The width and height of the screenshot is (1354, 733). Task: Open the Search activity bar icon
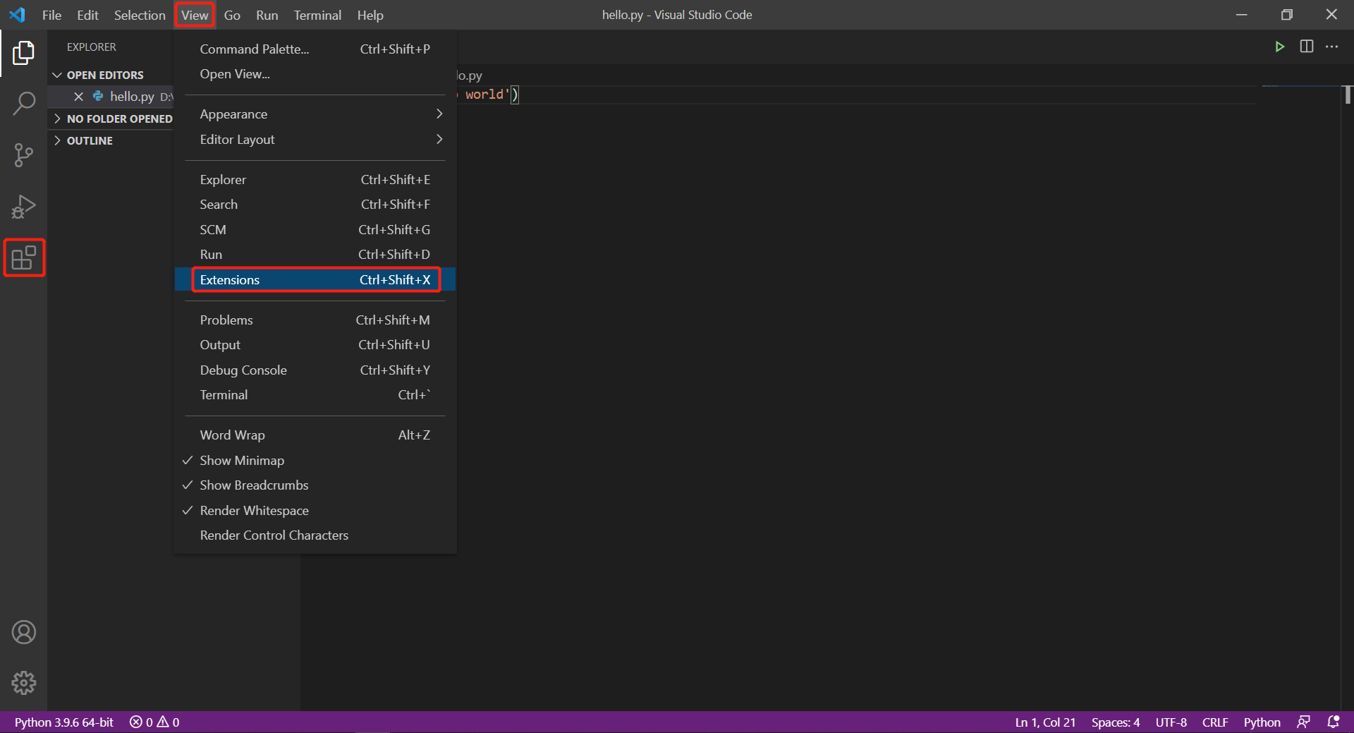coord(23,104)
